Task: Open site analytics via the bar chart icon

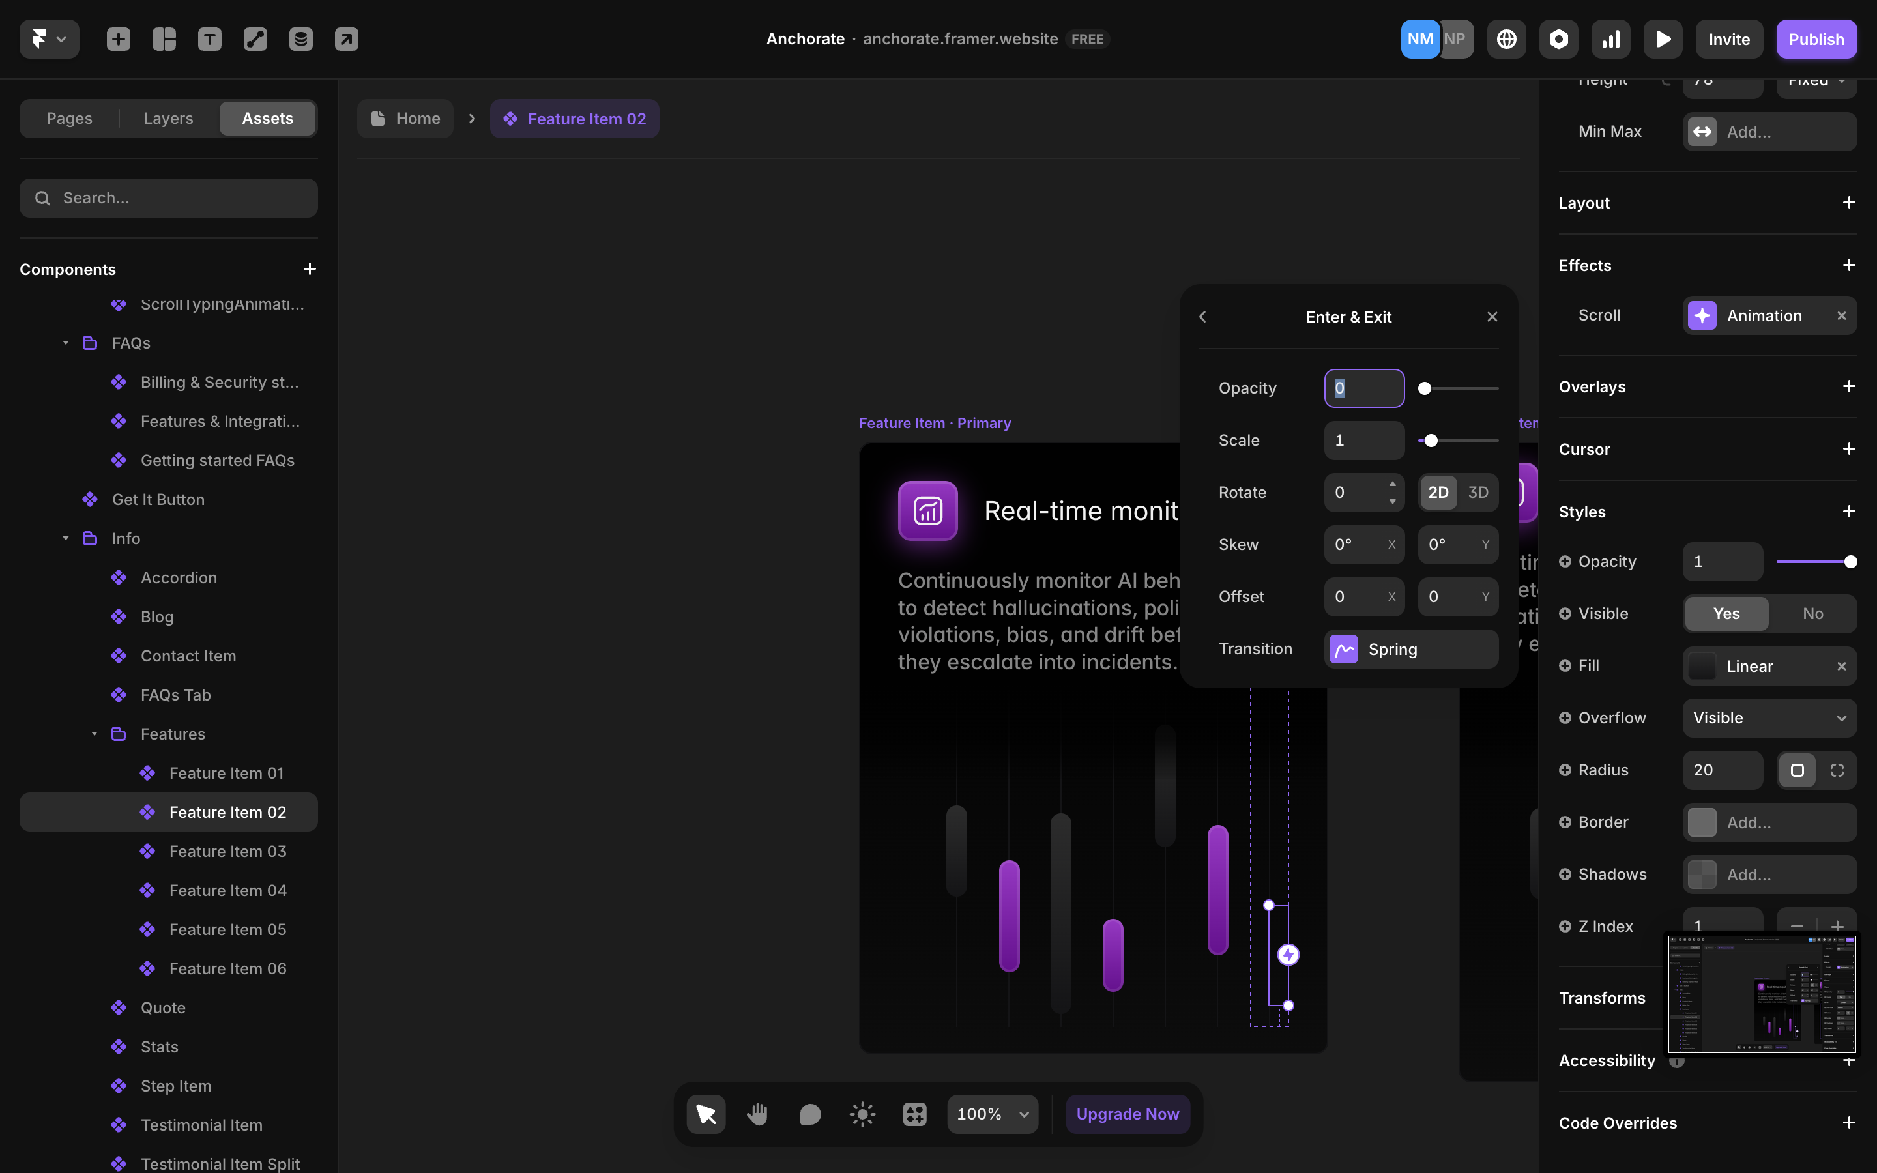Action: point(1610,39)
